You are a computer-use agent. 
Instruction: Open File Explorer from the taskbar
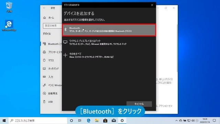click(97, 121)
